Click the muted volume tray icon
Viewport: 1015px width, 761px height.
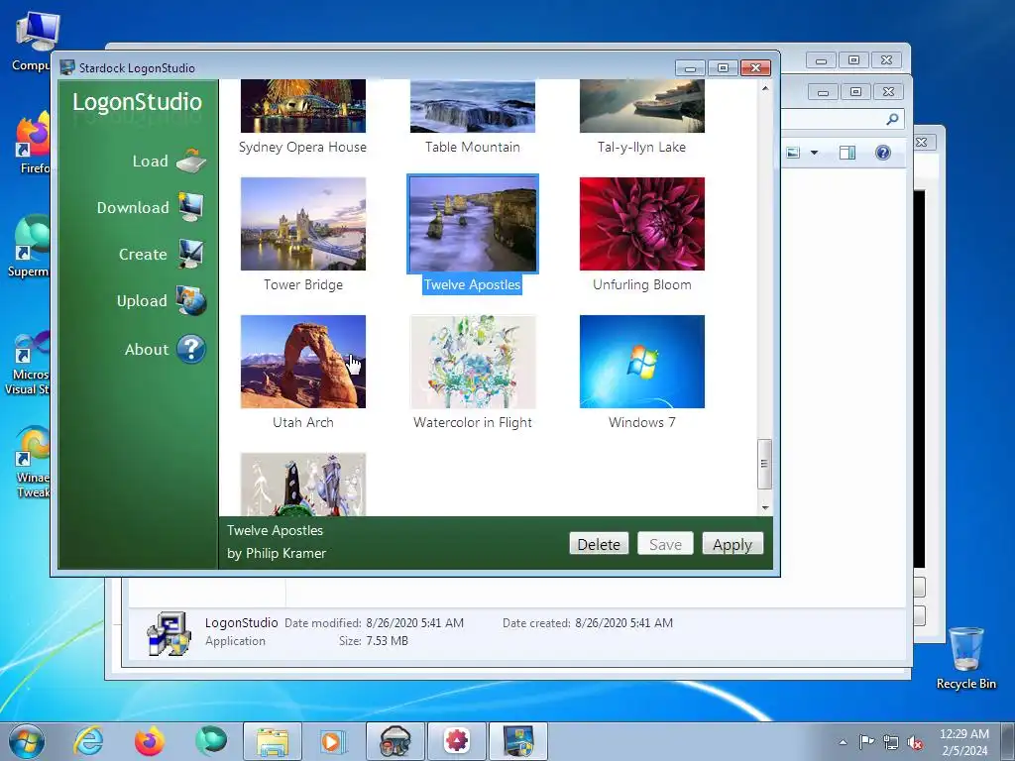click(x=915, y=743)
